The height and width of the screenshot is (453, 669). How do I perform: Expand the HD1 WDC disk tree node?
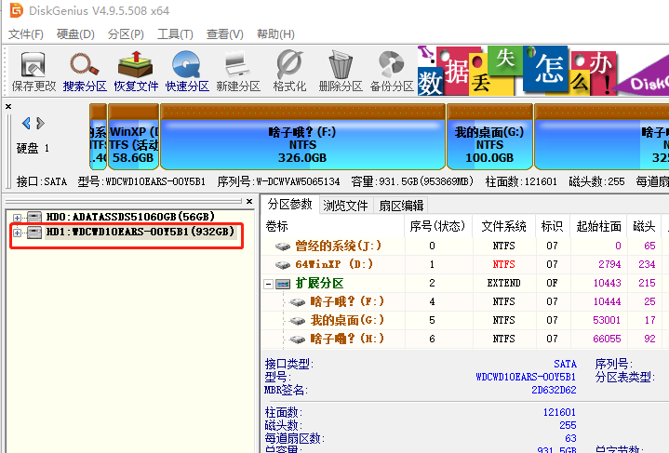tap(18, 232)
